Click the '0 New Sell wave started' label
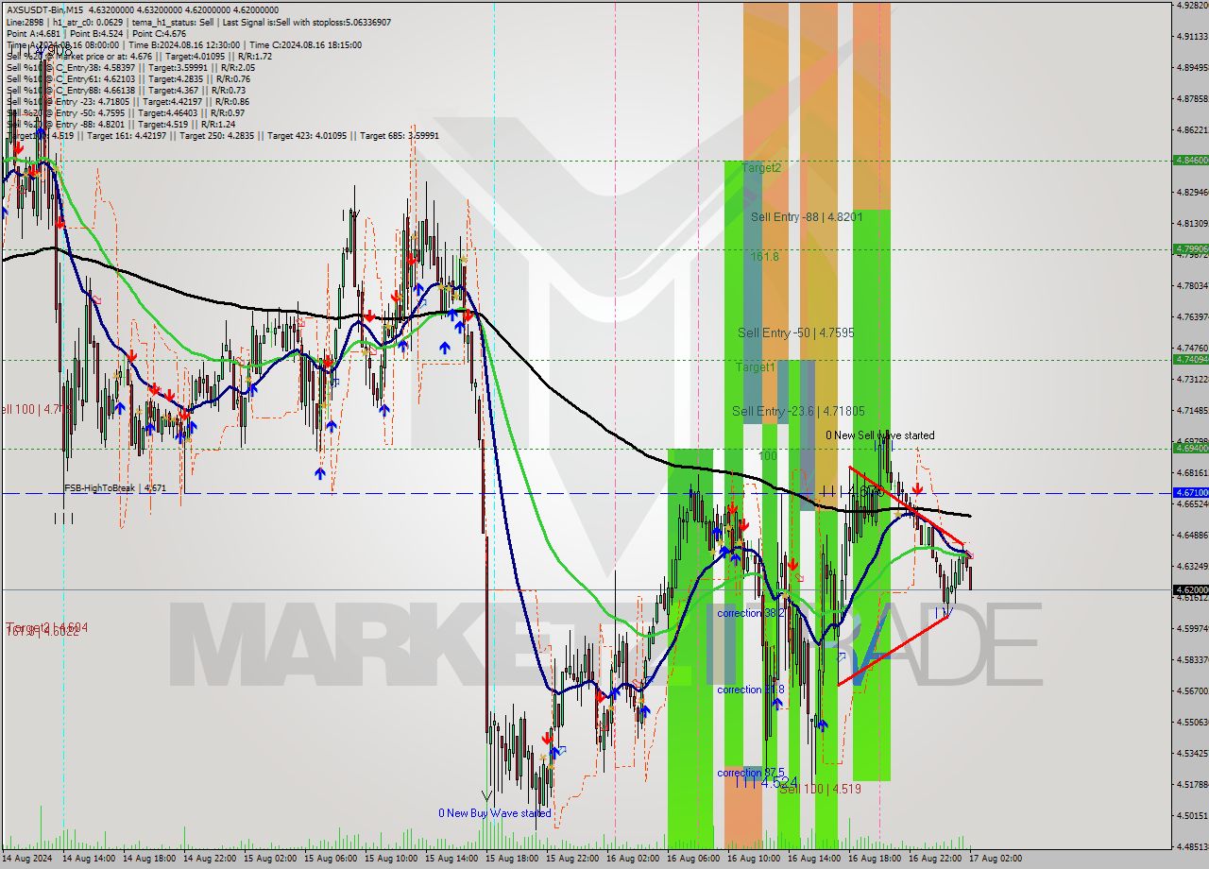The width and height of the screenshot is (1209, 869). click(x=880, y=435)
